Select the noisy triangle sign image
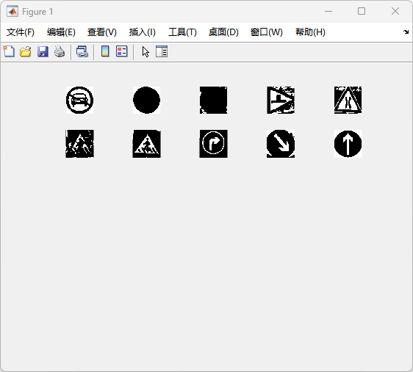The width and height of the screenshot is (413, 372). coord(79,144)
